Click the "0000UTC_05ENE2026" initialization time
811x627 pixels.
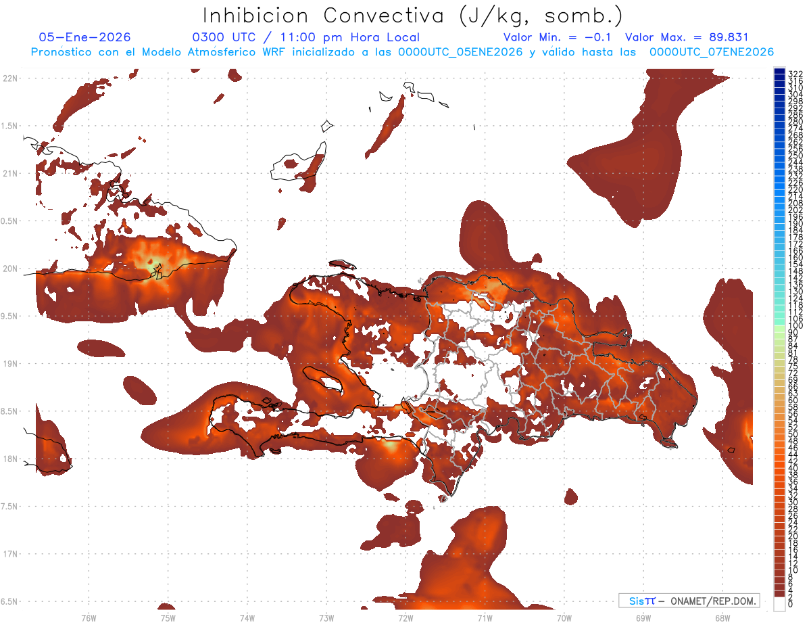click(x=460, y=51)
